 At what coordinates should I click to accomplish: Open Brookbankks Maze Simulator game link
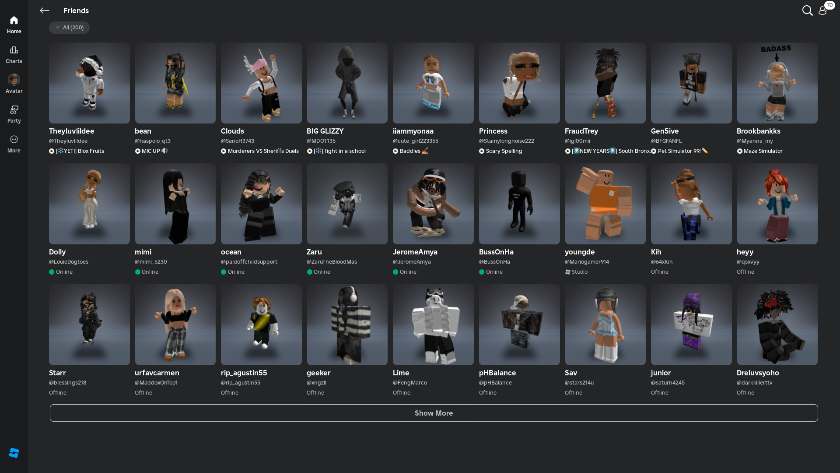[x=763, y=151]
